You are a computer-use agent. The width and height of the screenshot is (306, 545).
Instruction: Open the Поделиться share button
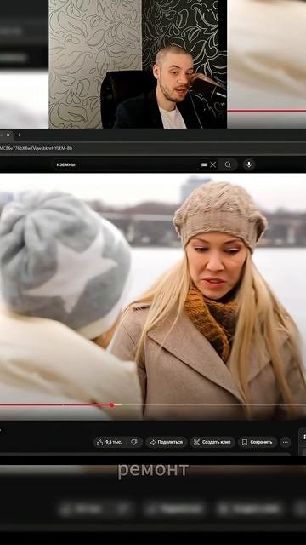click(x=167, y=442)
